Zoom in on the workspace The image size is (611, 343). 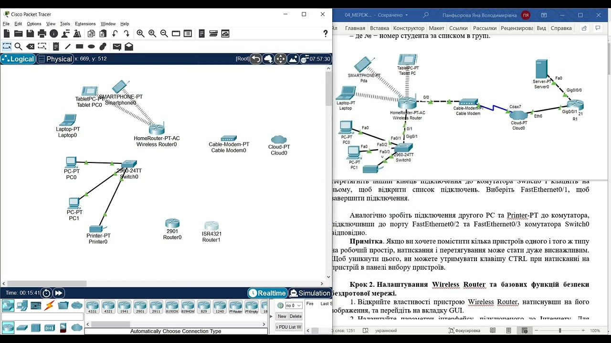click(140, 33)
